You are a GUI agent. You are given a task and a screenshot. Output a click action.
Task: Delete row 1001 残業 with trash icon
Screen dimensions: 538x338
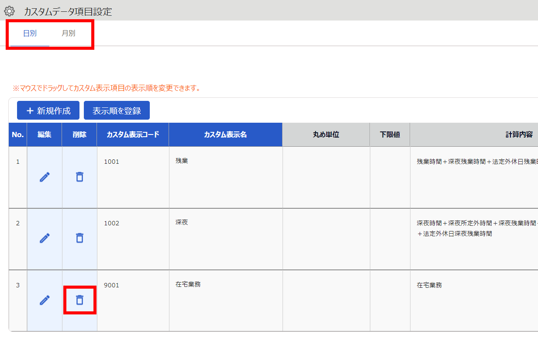point(79,177)
